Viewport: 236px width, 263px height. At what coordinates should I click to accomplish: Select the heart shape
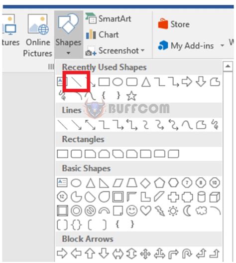(145, 210)
